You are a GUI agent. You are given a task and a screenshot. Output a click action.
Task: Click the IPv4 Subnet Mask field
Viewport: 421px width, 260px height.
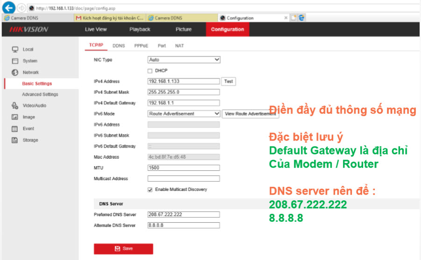pyautogui.click(x=184, y=92)
